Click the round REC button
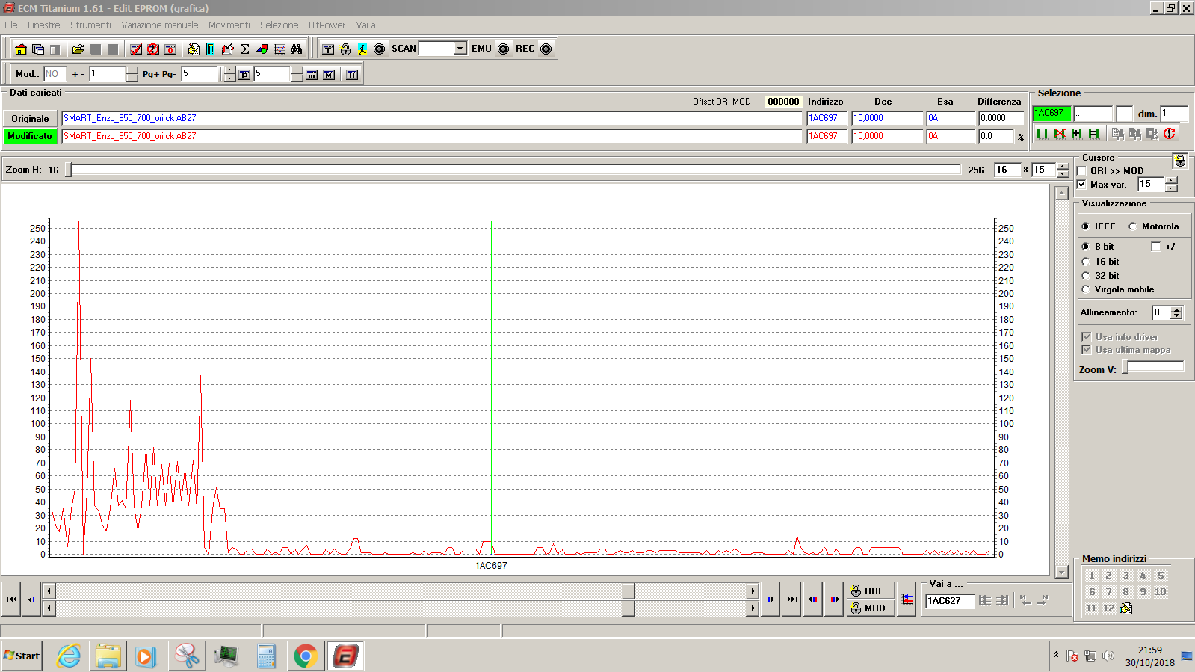This screenshot has height=672, width=1195. click(x=546, y=49)
